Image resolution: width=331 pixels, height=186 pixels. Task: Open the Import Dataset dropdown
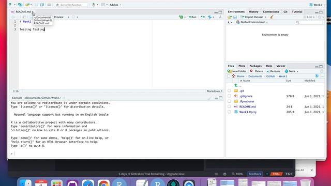pos(253,17)
